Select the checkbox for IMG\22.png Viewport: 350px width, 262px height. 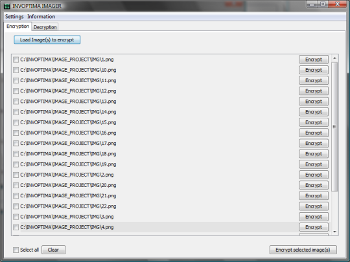click(x=16, y=206)
